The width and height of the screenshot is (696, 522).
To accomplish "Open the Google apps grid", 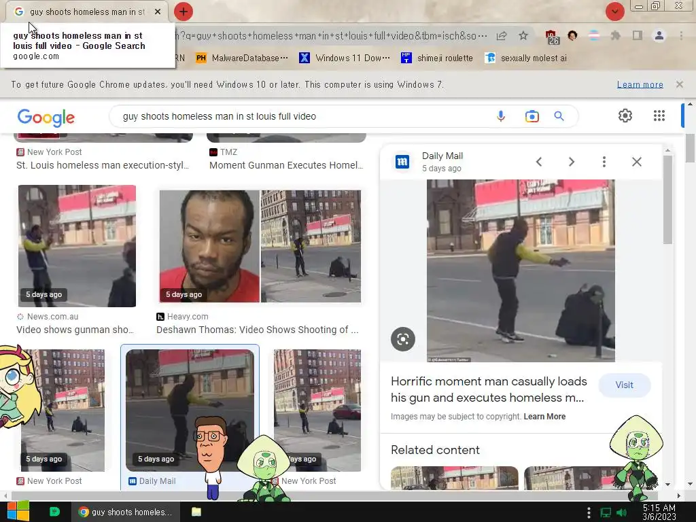I will (659, 116).
